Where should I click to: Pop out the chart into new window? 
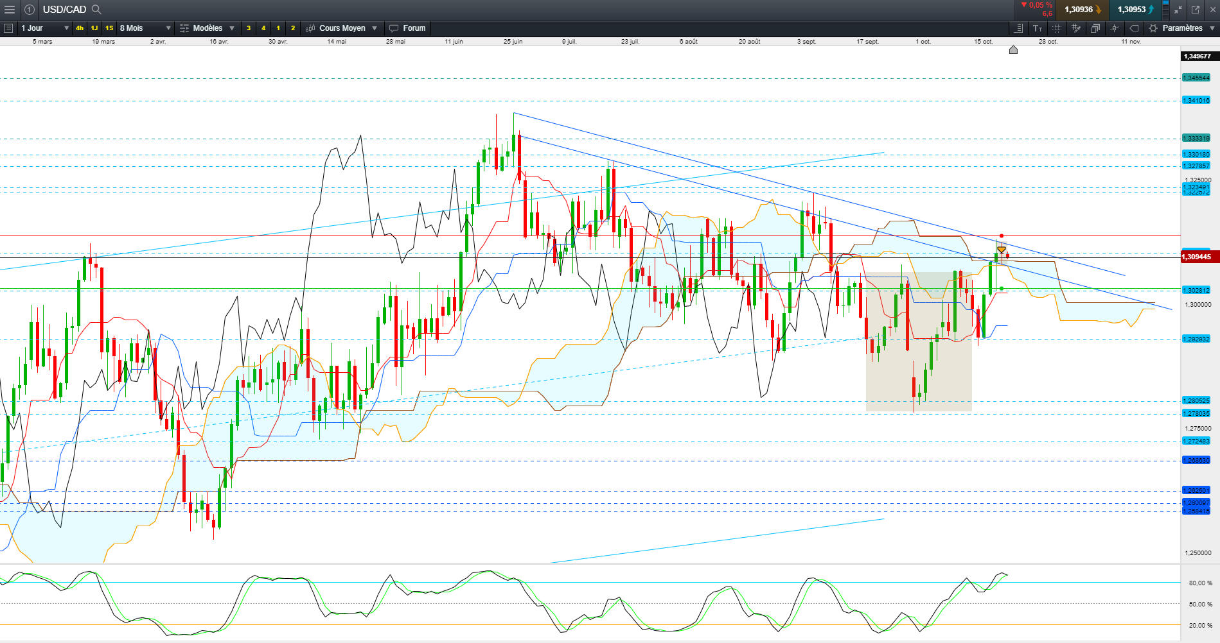pyautogui.click(x=1196, y=10)
